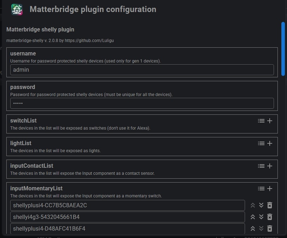Move shellyplusi4-D48AFC41B6F4 up in list
Image resolution: width=287 pixels, height=238 pixels.
253,228
